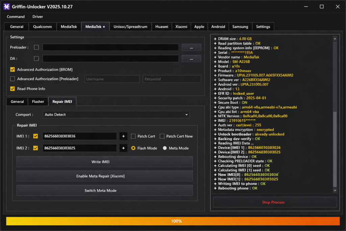
Task: Click the log scrollbar up arrow
Action: (x=335, y=39)
